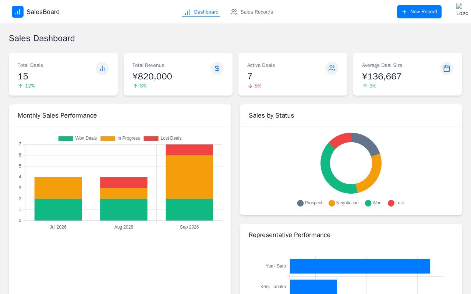Click the Active Deals people icon
Screen dimensions: 471x294
332,68
